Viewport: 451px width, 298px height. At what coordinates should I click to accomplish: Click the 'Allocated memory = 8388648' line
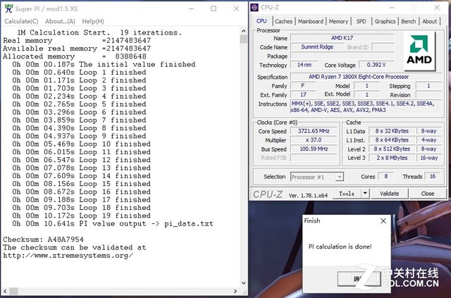point(75,56)
